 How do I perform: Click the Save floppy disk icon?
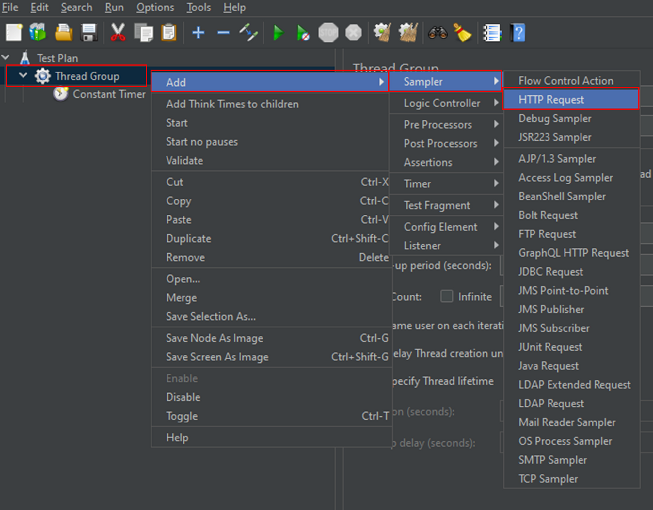(89, 33)
